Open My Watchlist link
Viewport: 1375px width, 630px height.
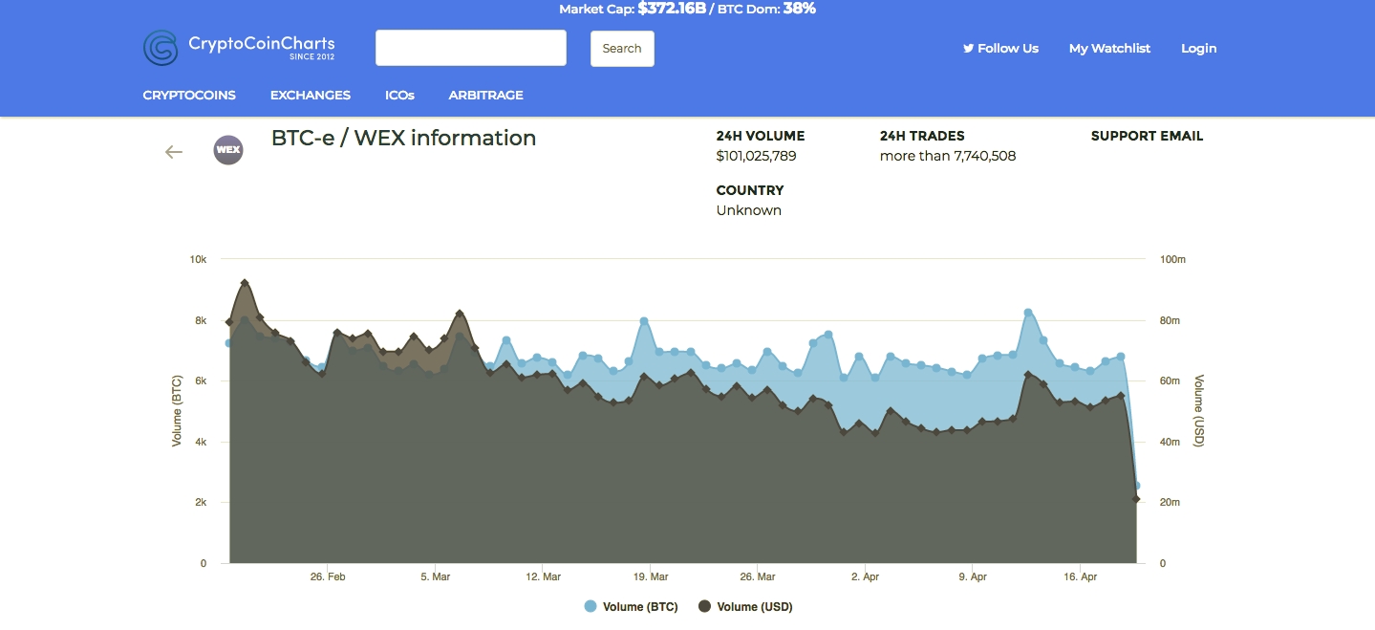click(1109, 48)
